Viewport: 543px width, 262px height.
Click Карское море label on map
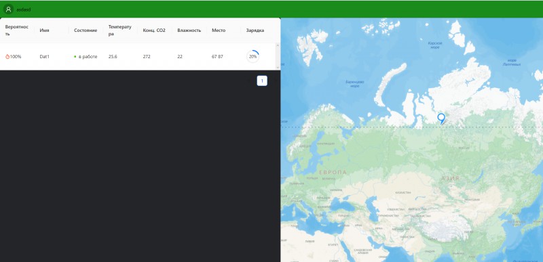pos(435,45)
